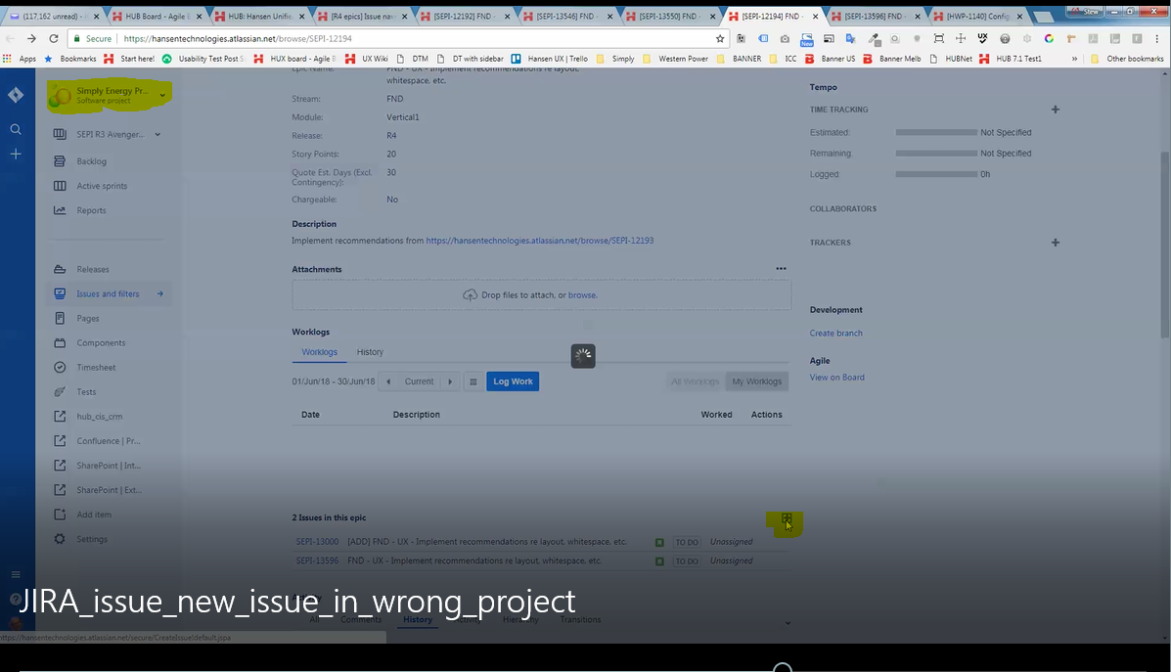Screen dimensions: 1171x672
Task: Open the UX Wiki bookmark
Action: click(367, 59)
